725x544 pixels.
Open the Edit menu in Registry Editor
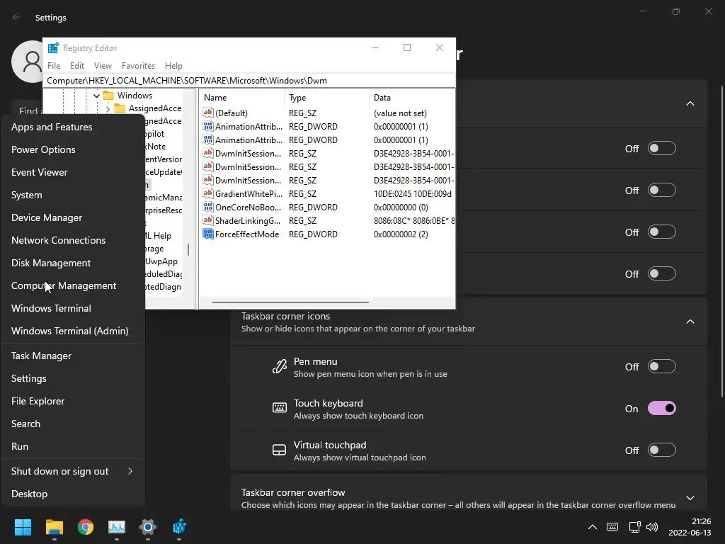[76, 66]
